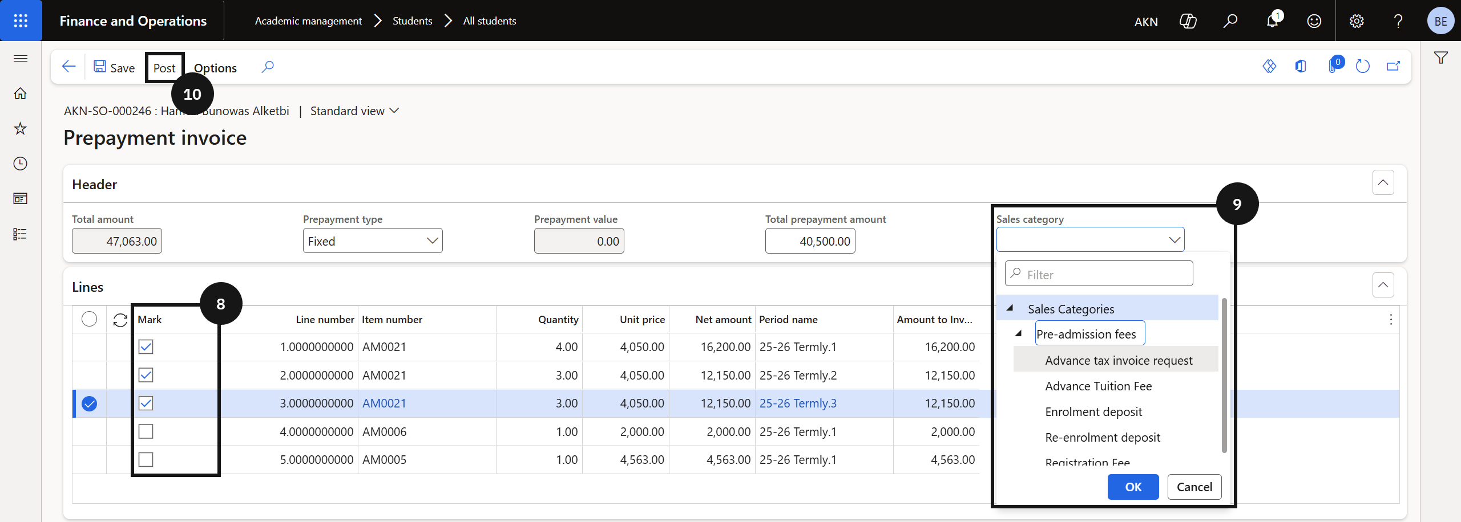The width and height of the screenshot is (1461, 522).
Task: Click the grid refresh icon in Lines header
Action: [x=120, y=320]
